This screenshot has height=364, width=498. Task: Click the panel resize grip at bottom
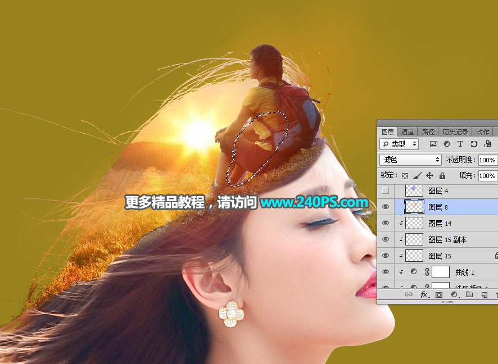click(x=447, y=302)
